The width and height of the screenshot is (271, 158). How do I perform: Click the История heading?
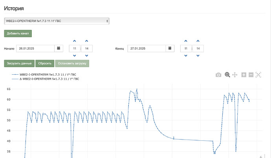(14, 8)
